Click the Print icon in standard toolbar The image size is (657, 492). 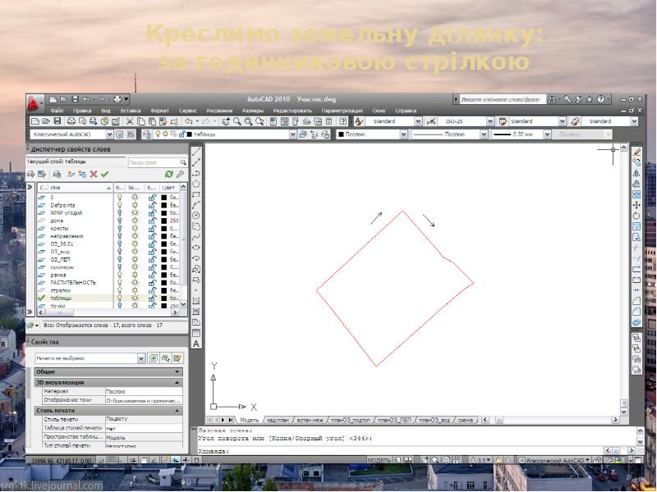(71, 121)
